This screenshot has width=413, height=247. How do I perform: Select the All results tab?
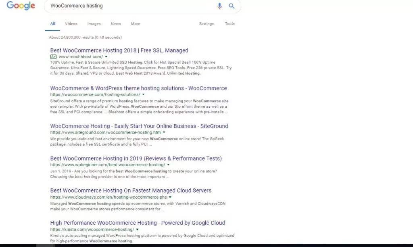pos(53,24)
